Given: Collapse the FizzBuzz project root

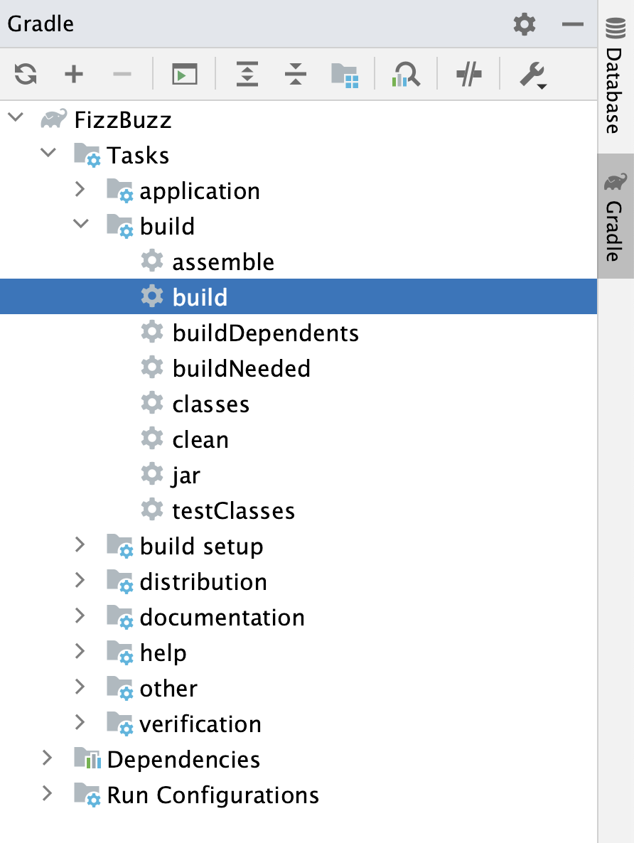Looking at the screenshot, I should pyautogui.click(x=16, y=117).
